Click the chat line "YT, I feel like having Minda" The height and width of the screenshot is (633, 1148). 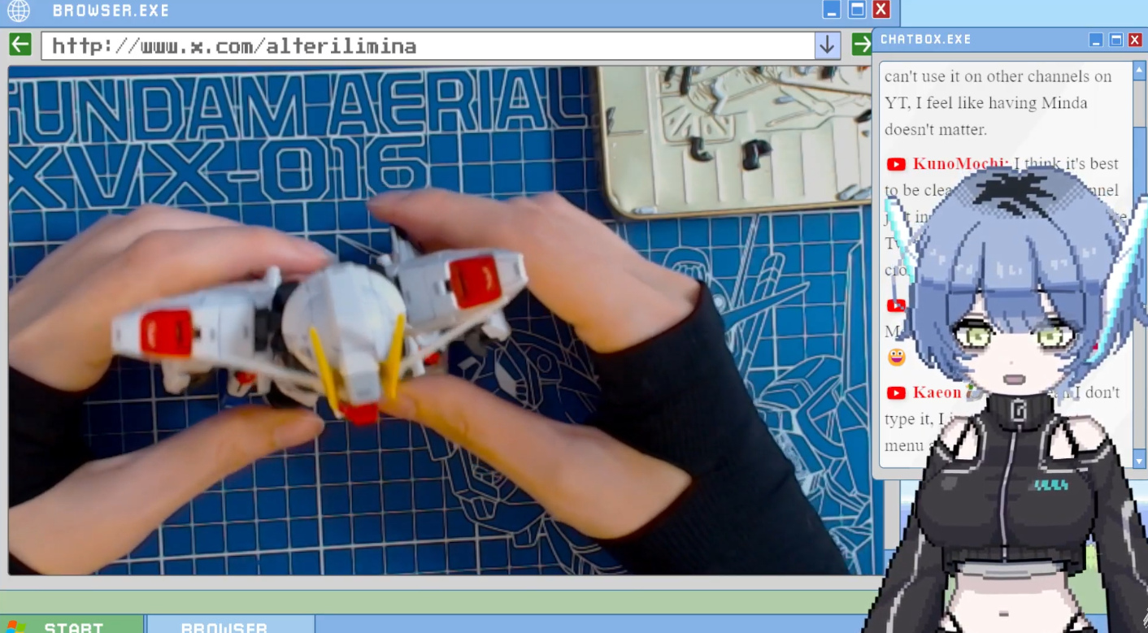[x=986, y=103]
